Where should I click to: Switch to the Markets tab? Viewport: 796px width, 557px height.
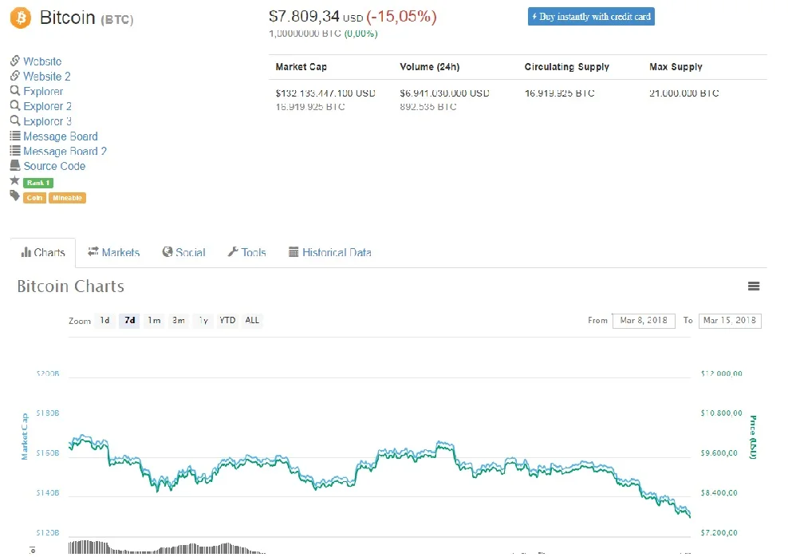[114, 252]
